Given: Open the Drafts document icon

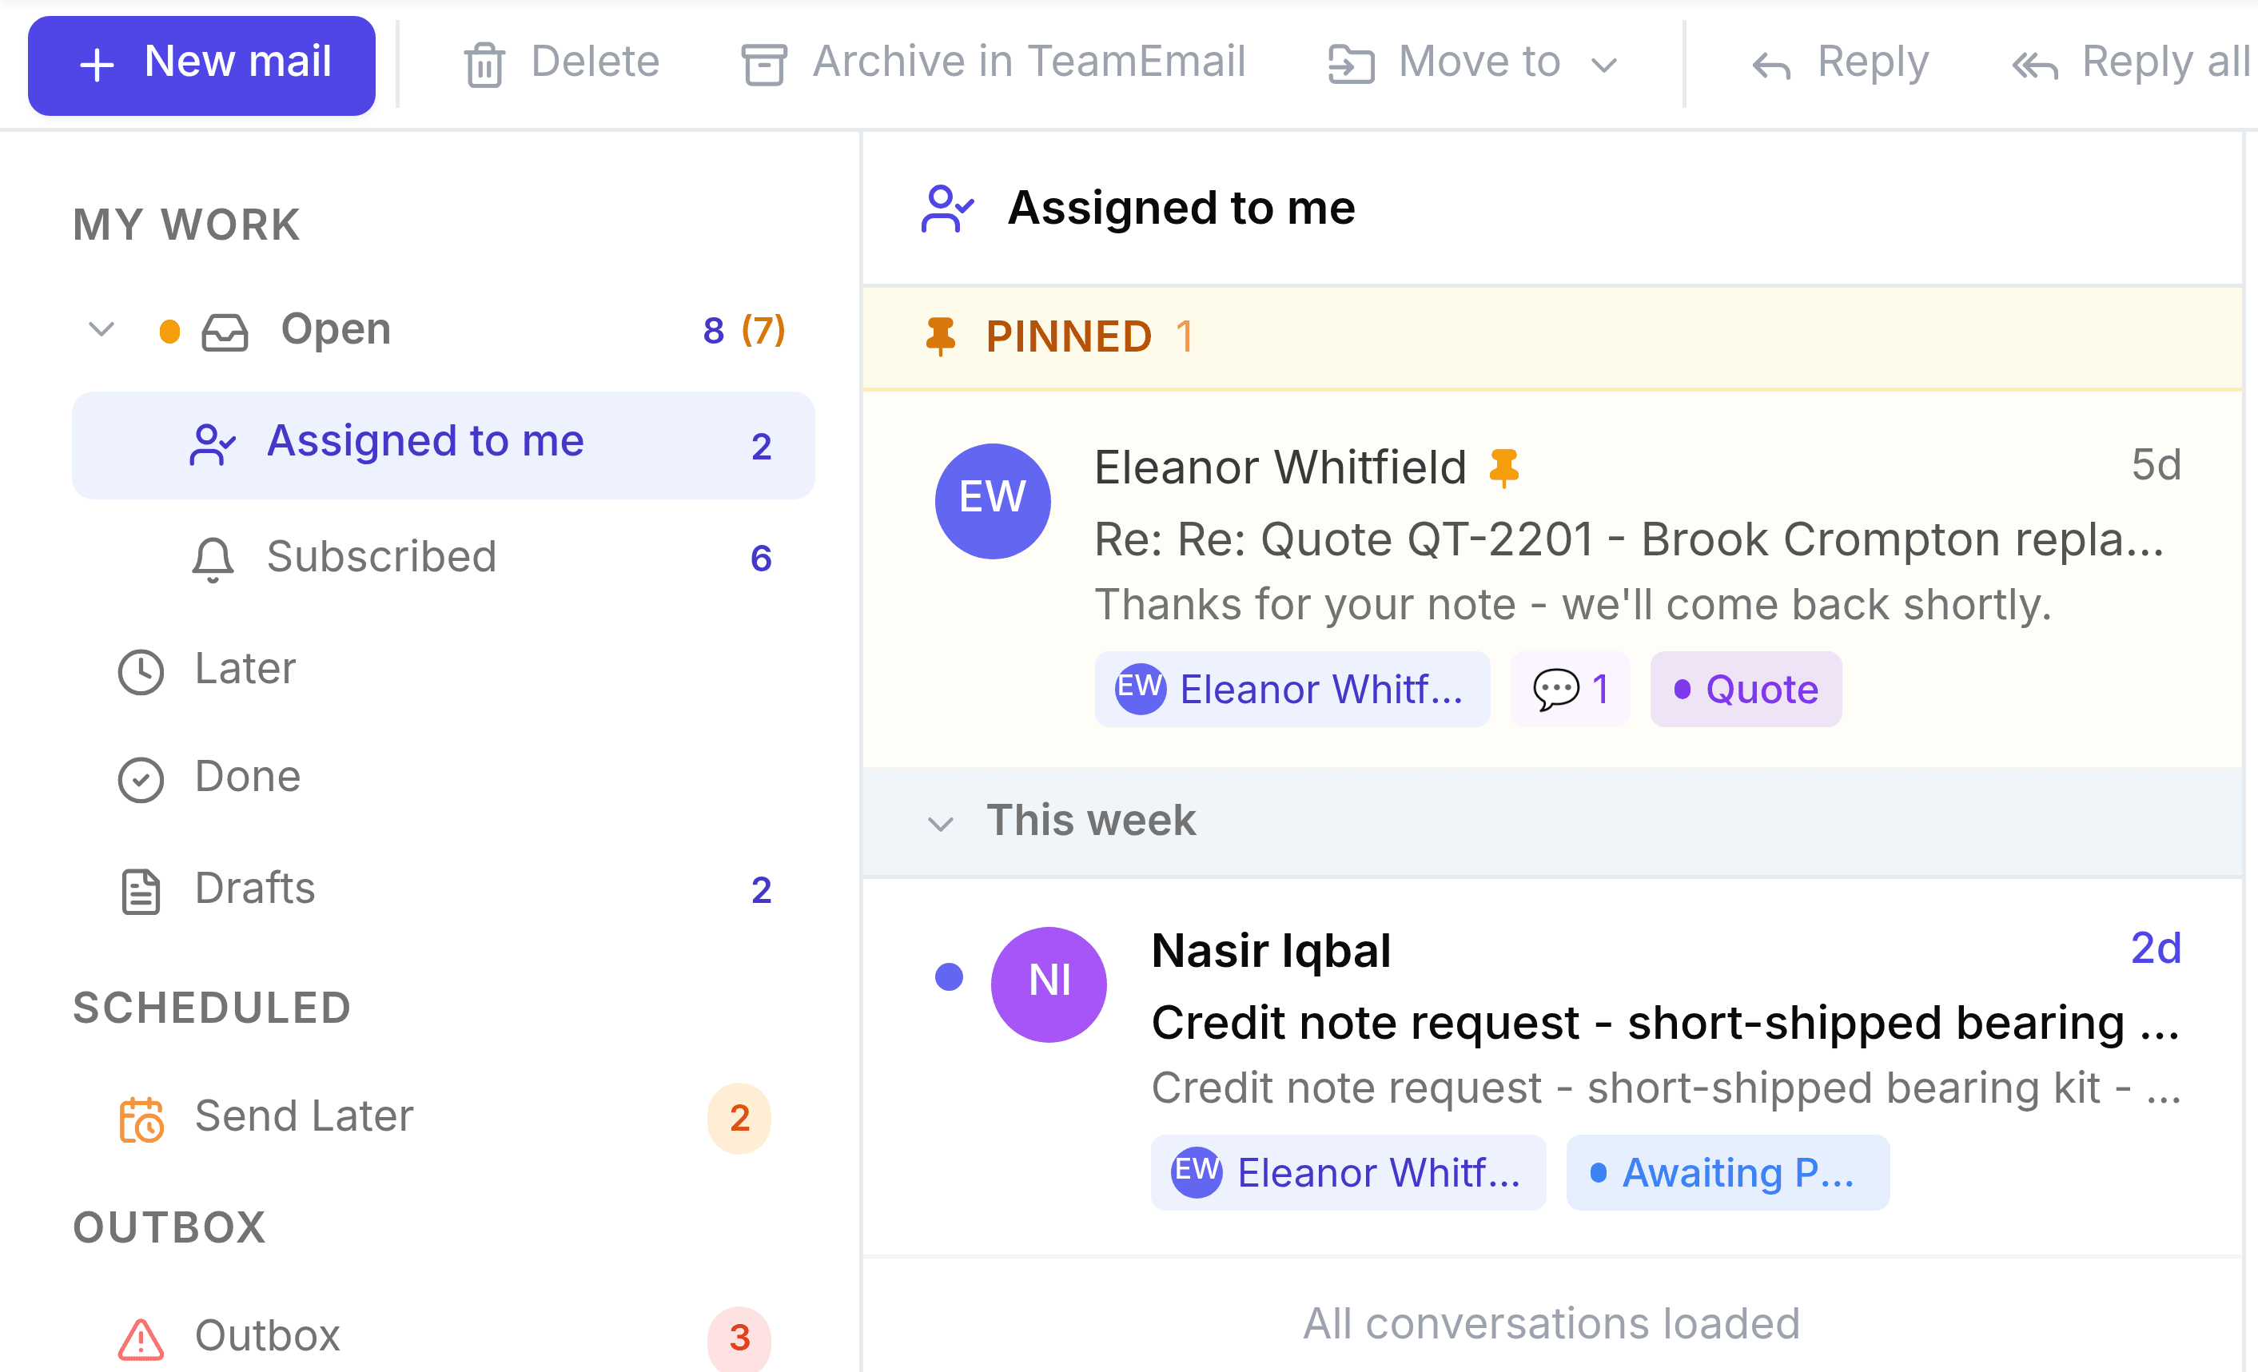Looking at the screenshot, I should [140, 891].
